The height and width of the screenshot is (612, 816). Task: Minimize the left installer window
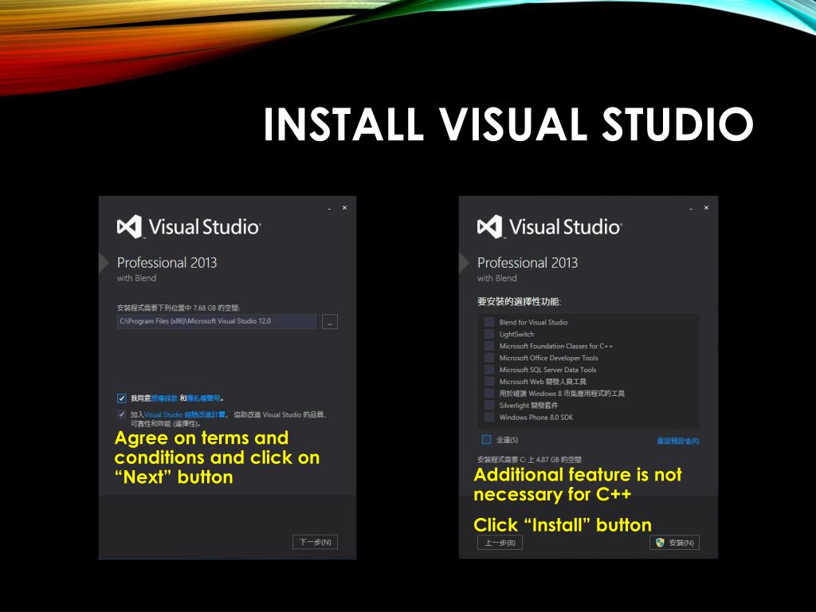coord(329,208)
